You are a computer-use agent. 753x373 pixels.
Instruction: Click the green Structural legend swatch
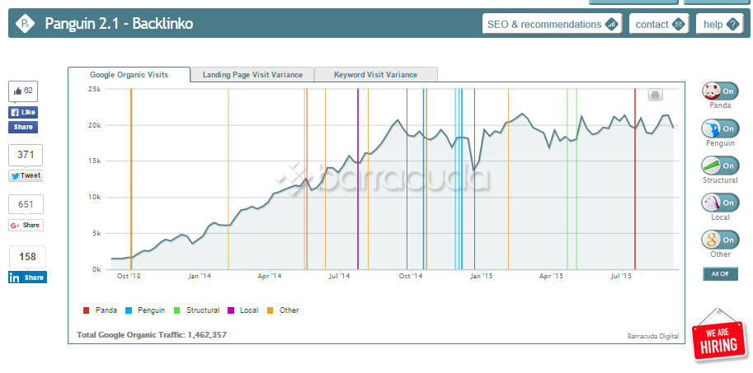pos(176,310)
